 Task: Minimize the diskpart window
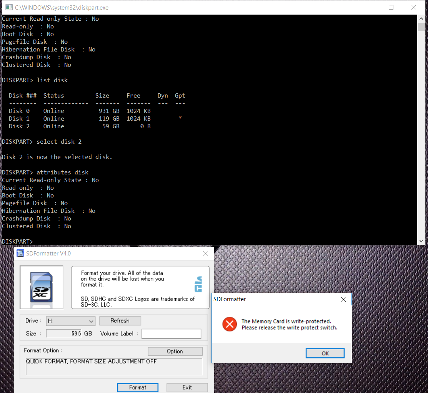pyautogui.click(x=369, y=7)
